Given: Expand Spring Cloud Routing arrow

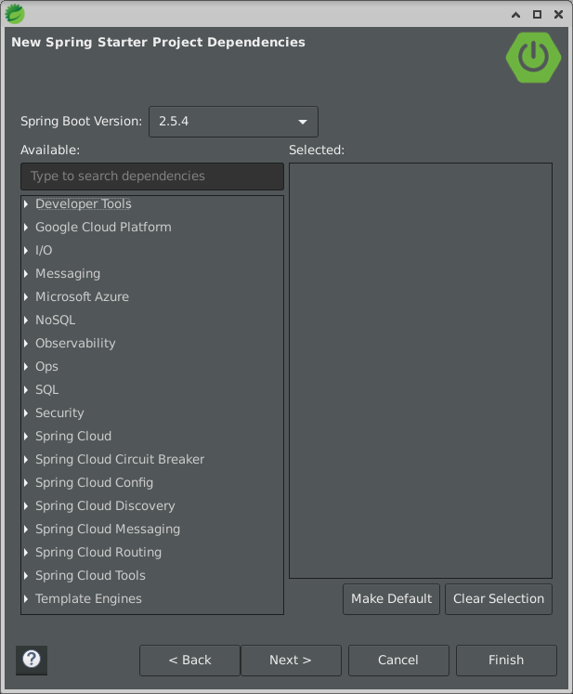Looking at the screenshot, I should [26, 553].
